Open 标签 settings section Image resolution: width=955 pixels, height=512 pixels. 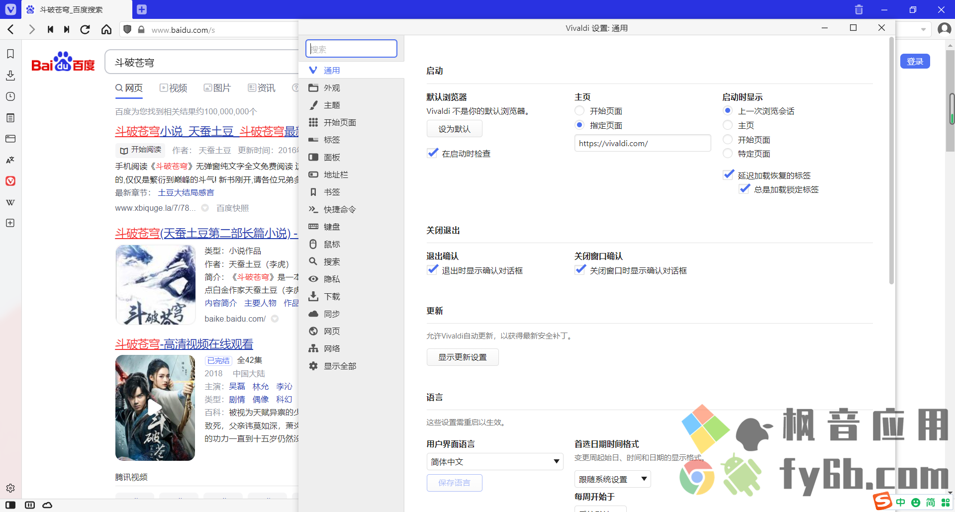pos(351,140)
